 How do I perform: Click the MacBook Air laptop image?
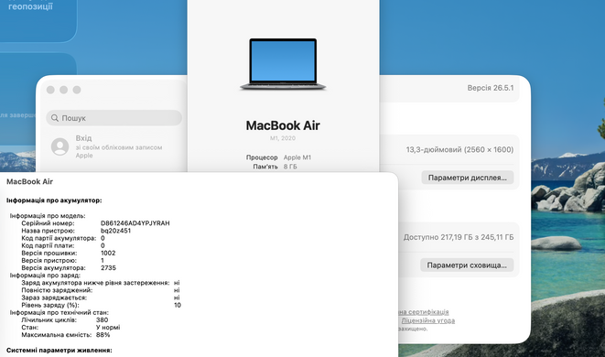tap(283, 64)
